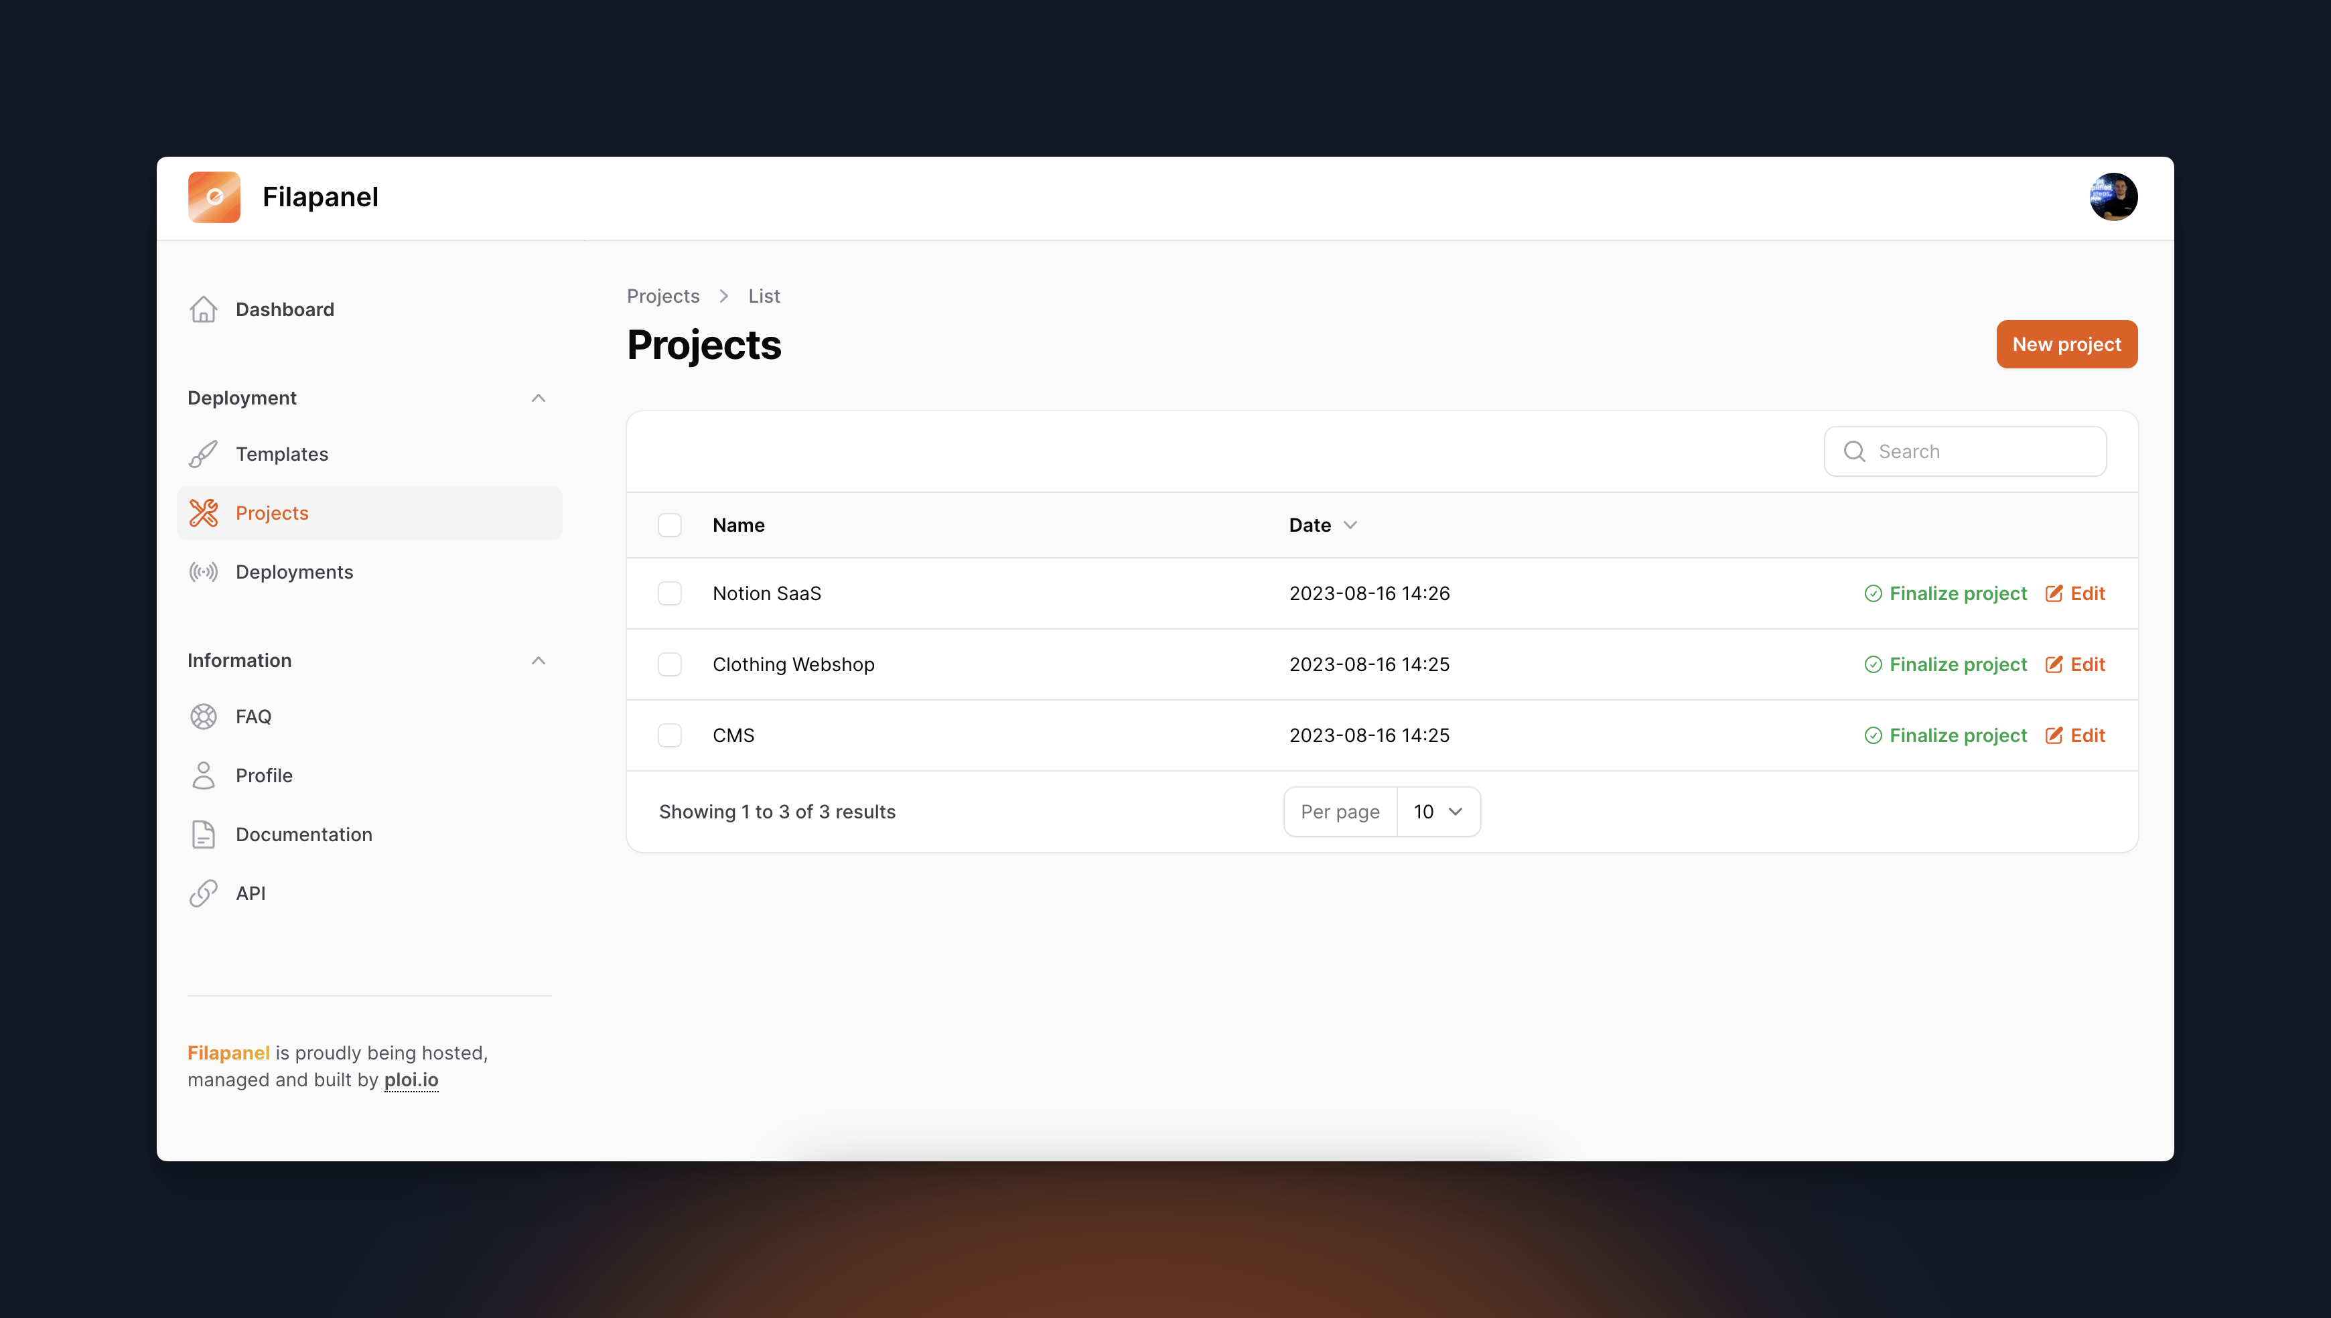The image size is (2331, 1318).
Task: Open Projects in the sidebar menu
Action: (271, 513)
